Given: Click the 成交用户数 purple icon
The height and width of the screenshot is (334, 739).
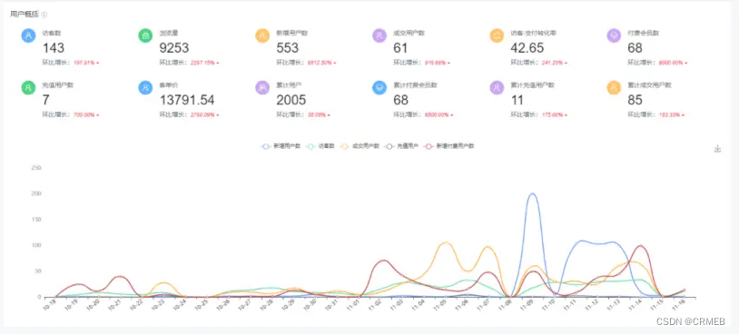Looking at the screenshot, I should click(379, 35).
